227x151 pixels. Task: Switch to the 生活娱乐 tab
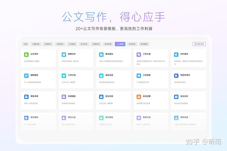(x=132, y=44)
